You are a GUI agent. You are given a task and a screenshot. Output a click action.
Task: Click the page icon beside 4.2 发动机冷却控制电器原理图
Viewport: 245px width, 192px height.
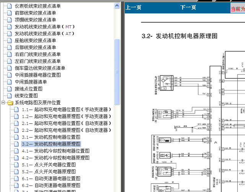pos(16,158)
